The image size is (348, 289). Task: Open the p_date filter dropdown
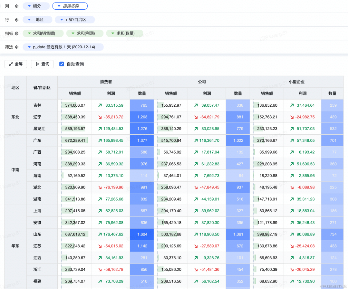click(29, 47)
